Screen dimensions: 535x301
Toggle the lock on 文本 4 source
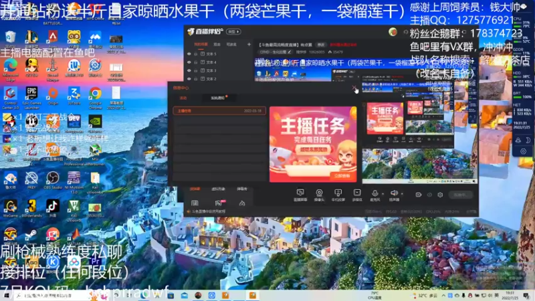pyautogui.click(x=195, y=62)
